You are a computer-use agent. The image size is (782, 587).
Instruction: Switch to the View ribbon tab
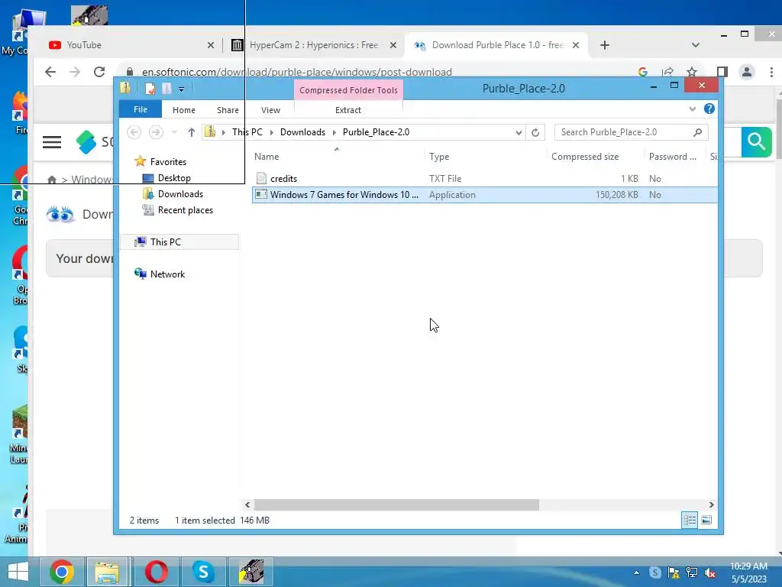pos(270,110)
